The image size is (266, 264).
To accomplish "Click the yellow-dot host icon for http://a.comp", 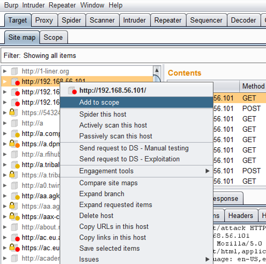I will coord(15,134).
